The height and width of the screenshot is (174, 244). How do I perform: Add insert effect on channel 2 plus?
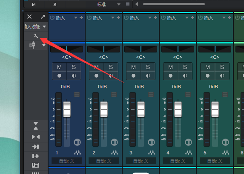pyautogui.click(x=118, y=17)
